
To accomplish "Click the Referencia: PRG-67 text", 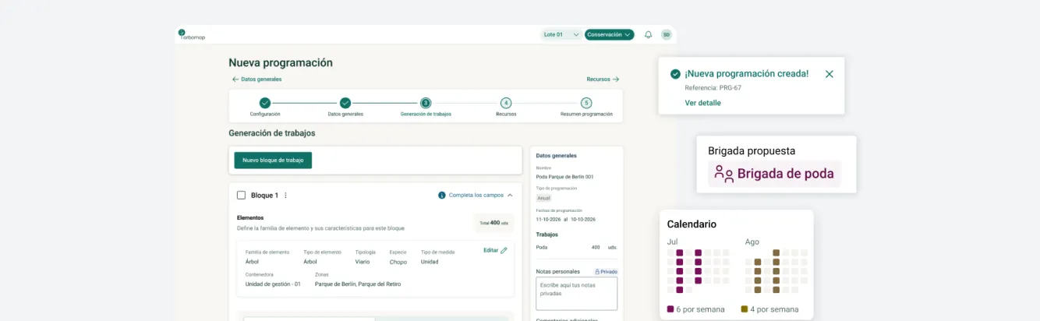I will (x=713, y=88).
